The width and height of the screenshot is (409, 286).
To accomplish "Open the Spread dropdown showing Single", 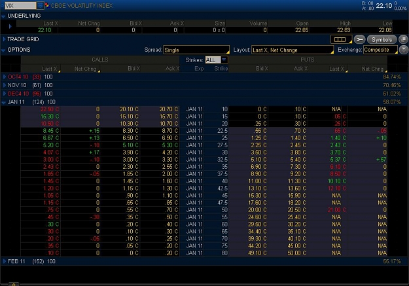I will pyautogui.click(x=196, y=50).
